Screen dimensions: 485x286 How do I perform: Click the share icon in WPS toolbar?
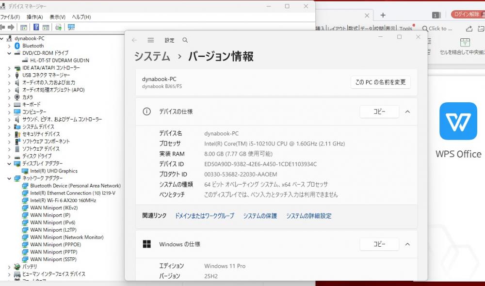(469, 29)
